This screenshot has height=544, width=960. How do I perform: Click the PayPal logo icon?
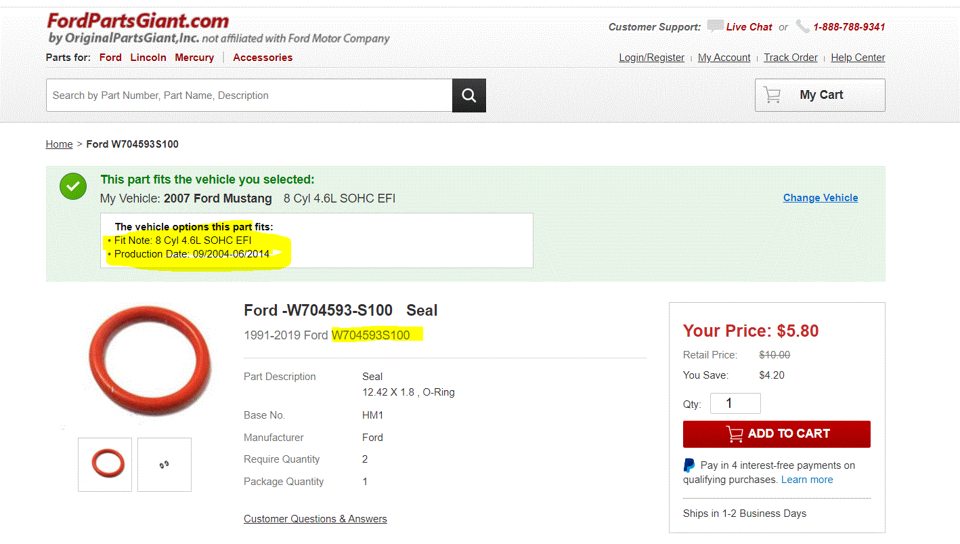tap(689, 465)
